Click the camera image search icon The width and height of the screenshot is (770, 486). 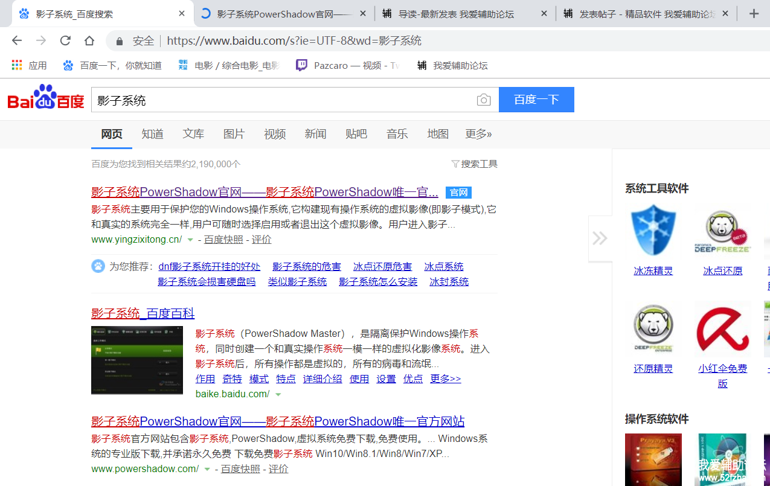[484, 100]
